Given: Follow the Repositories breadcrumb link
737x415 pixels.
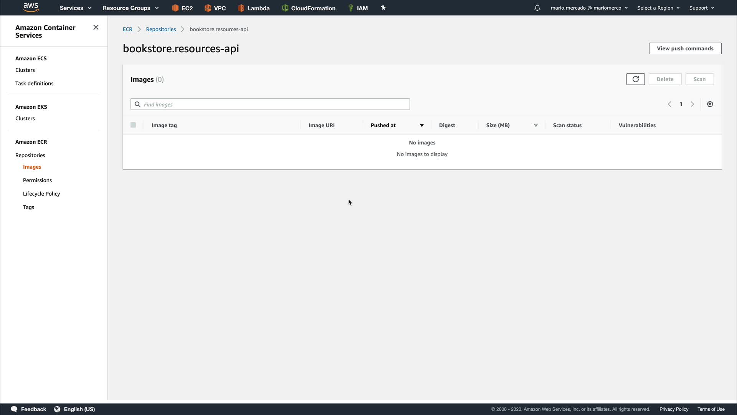Looking at the screenshot, I should tap(161, 29).
